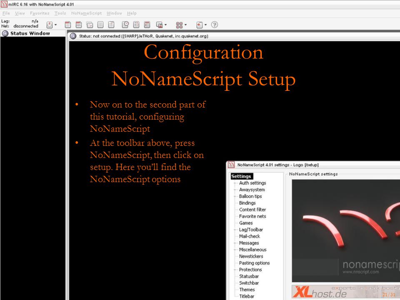Expand the Messages tree node
Viewport: 400px width, 300px height.
(x=235, y=243)
